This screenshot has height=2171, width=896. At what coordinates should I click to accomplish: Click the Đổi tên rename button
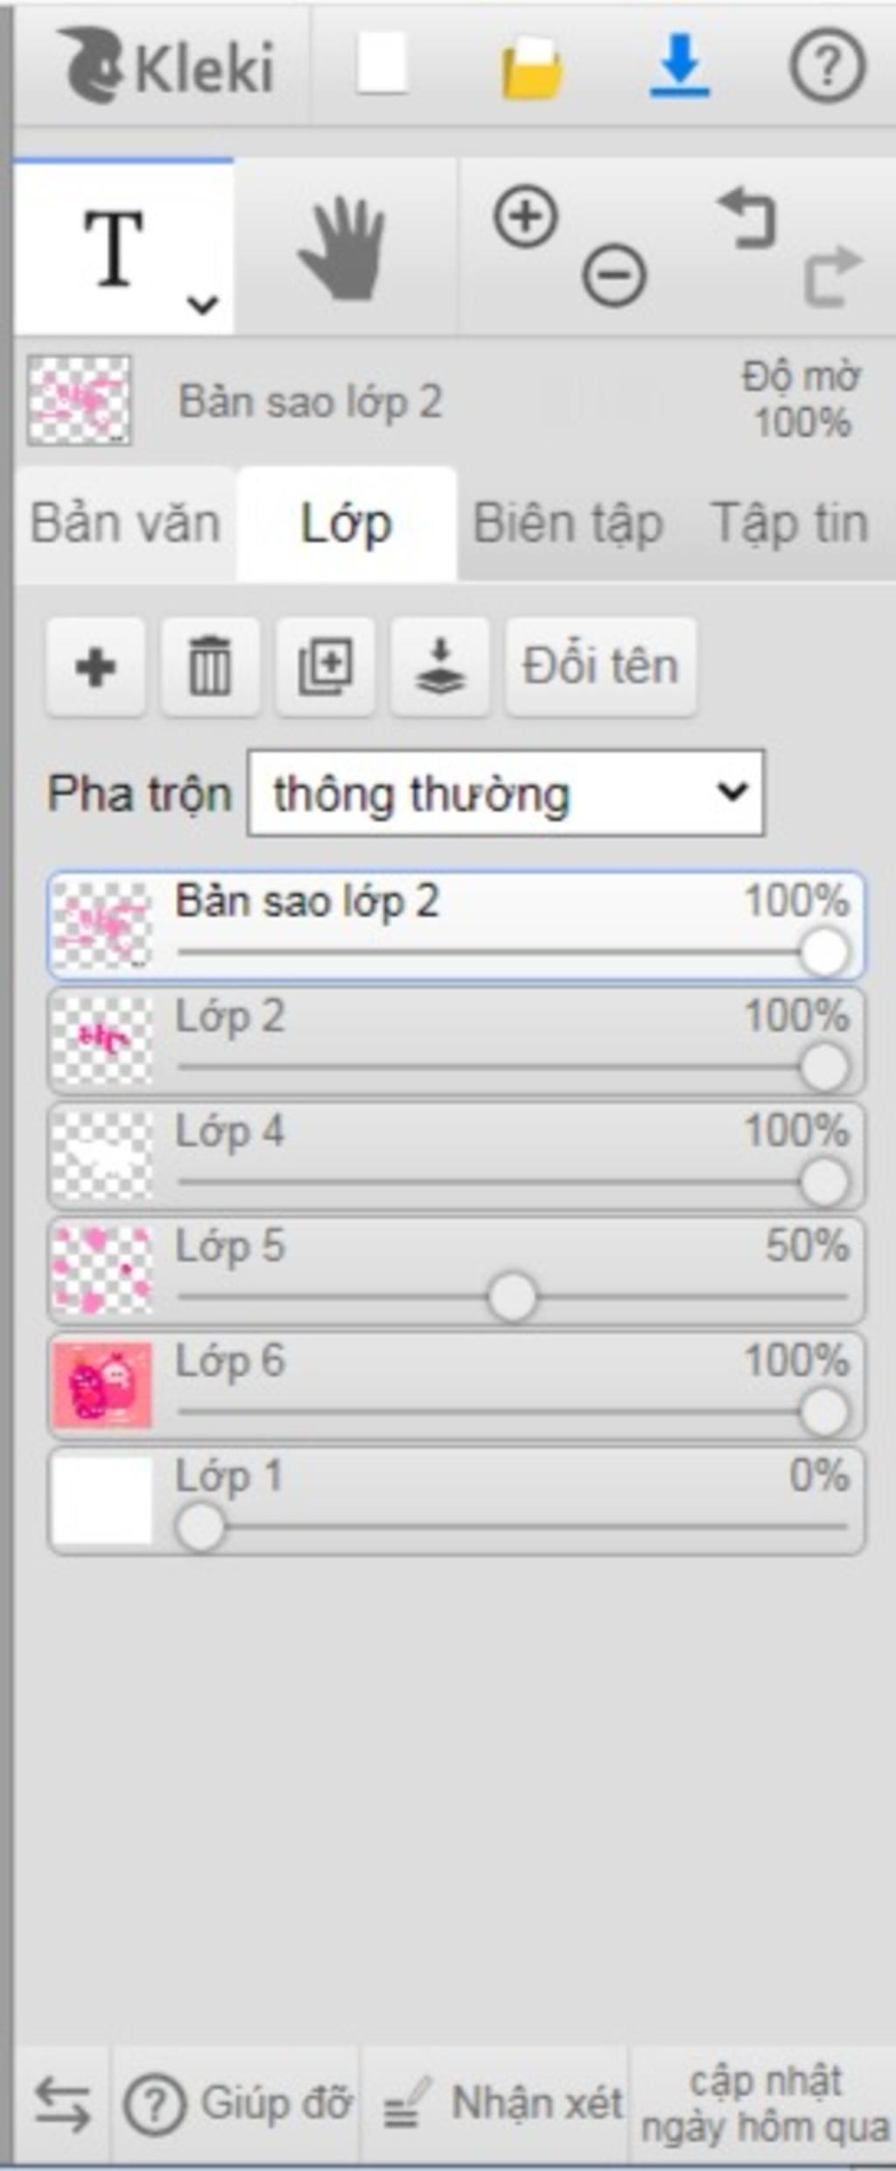point(600,666)
